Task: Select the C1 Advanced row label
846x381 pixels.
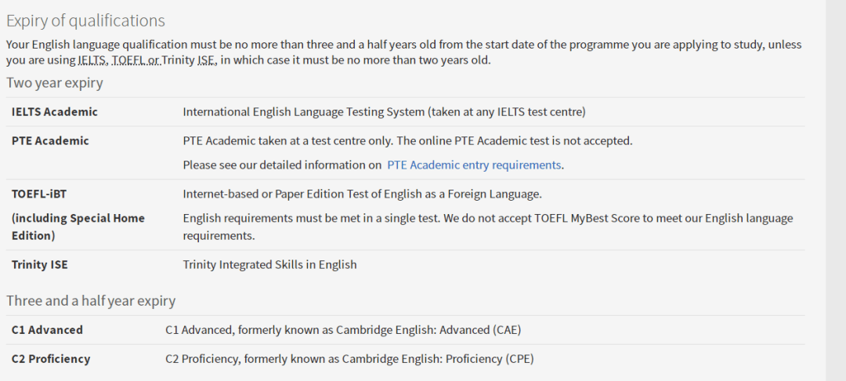Action: [47, 330]
